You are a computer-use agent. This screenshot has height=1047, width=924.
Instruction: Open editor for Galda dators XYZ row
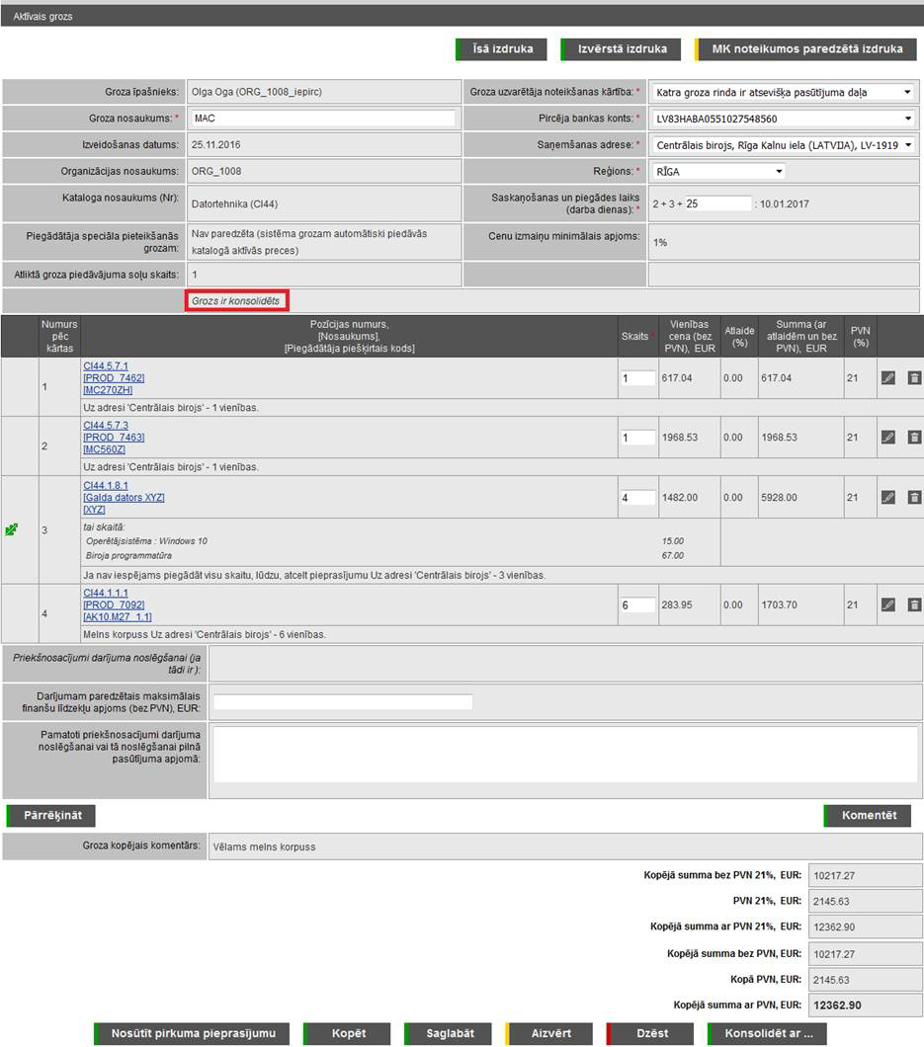887,498
